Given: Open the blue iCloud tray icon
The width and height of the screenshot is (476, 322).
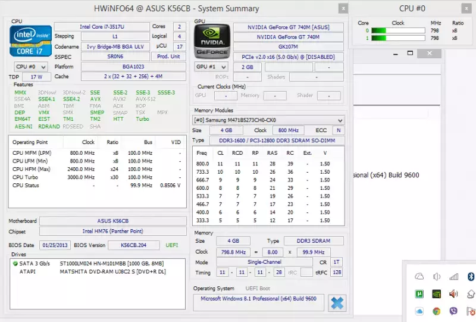Looking at the screenshot, I should click(419, 311).
